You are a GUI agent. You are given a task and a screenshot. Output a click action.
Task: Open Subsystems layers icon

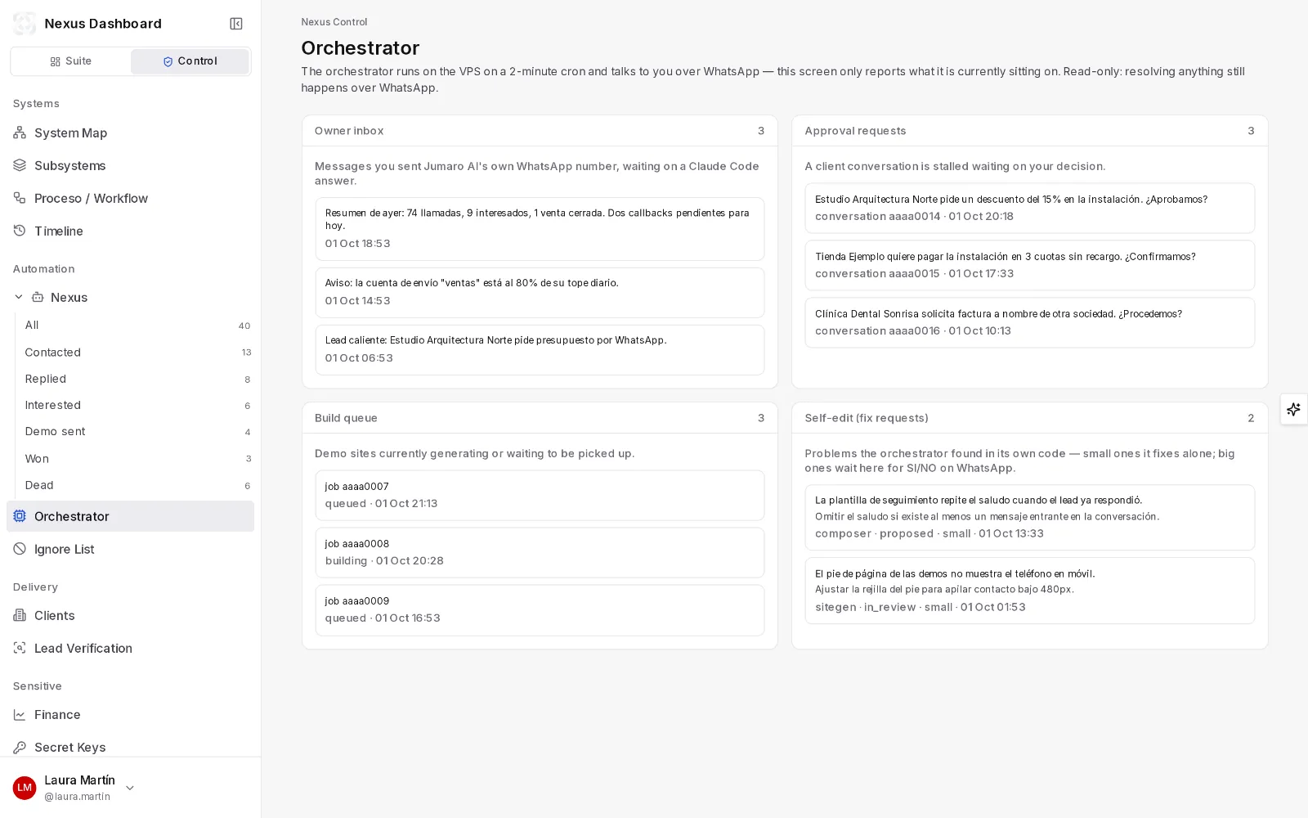click(x=20, y=165)
